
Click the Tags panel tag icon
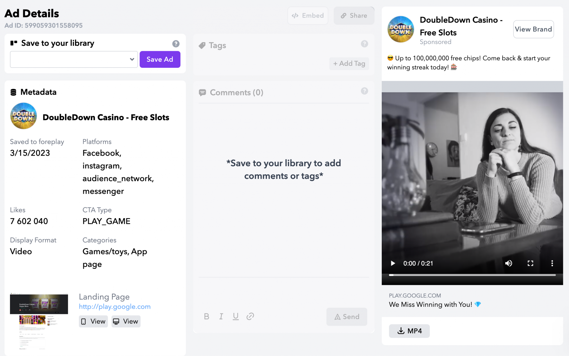[202, 45]
